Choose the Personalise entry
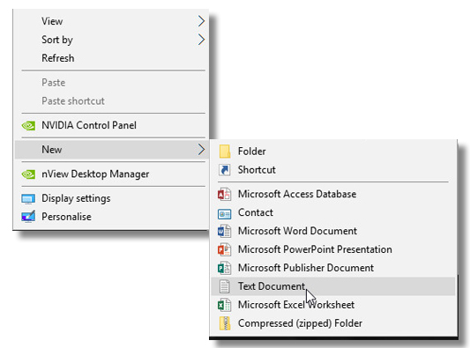The image size is (470, 348). click(x=111, y=217)
